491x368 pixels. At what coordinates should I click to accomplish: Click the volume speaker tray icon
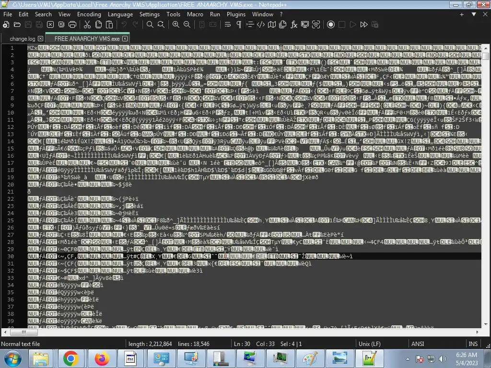pos(442,359)
